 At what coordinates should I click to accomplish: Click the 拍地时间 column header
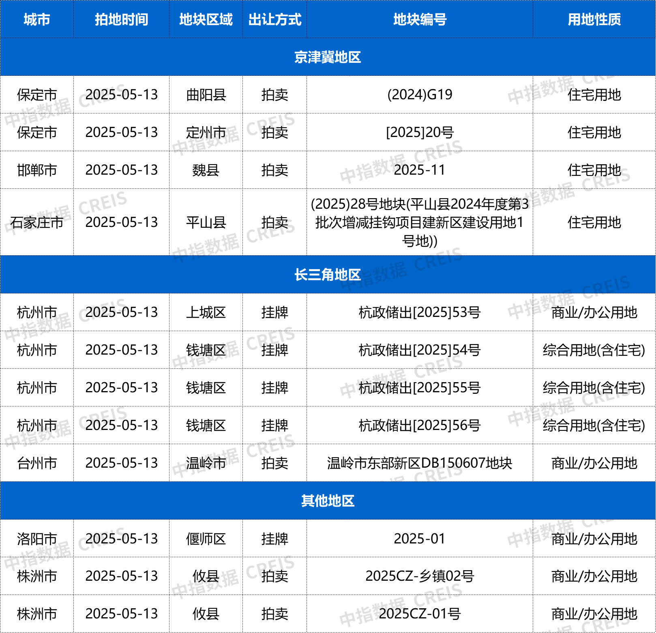click(x=122, y=19)
